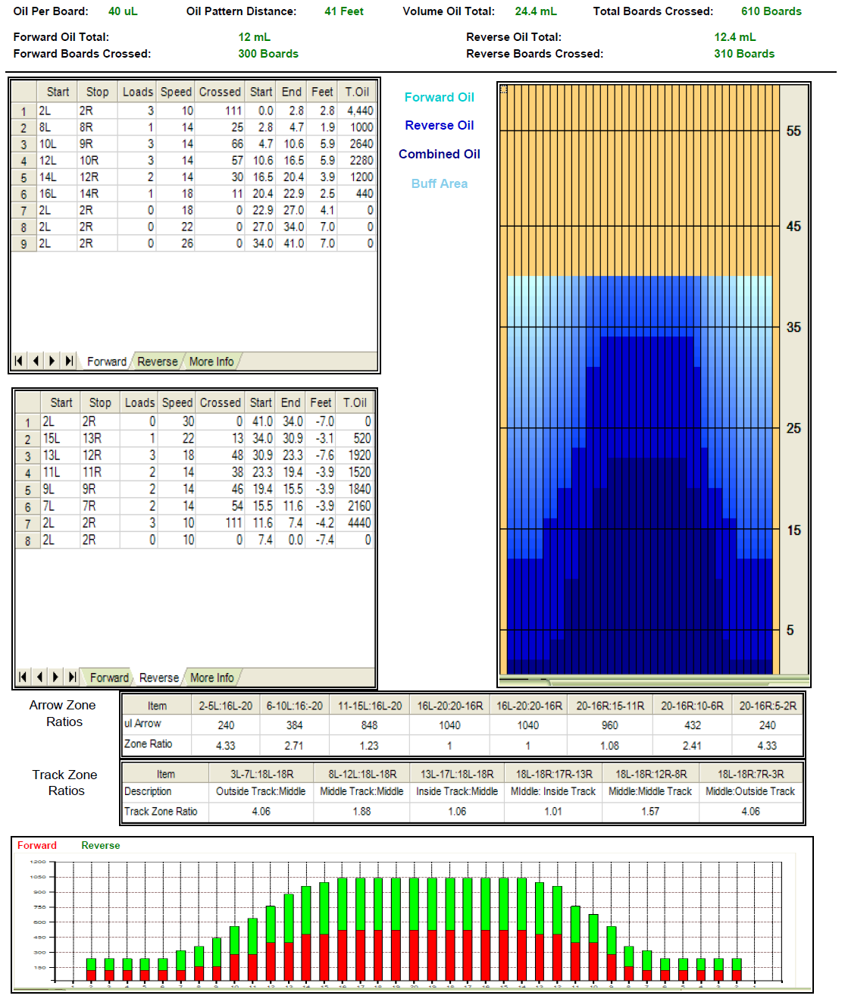Open More Info tab in upper table
This screenshot has width=845, height=1005.
[211, 362]
